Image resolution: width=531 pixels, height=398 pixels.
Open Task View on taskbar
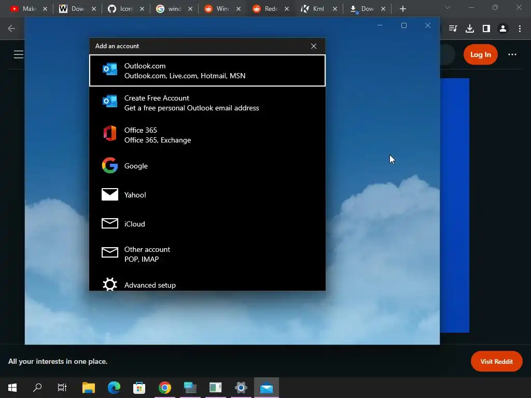62,387
